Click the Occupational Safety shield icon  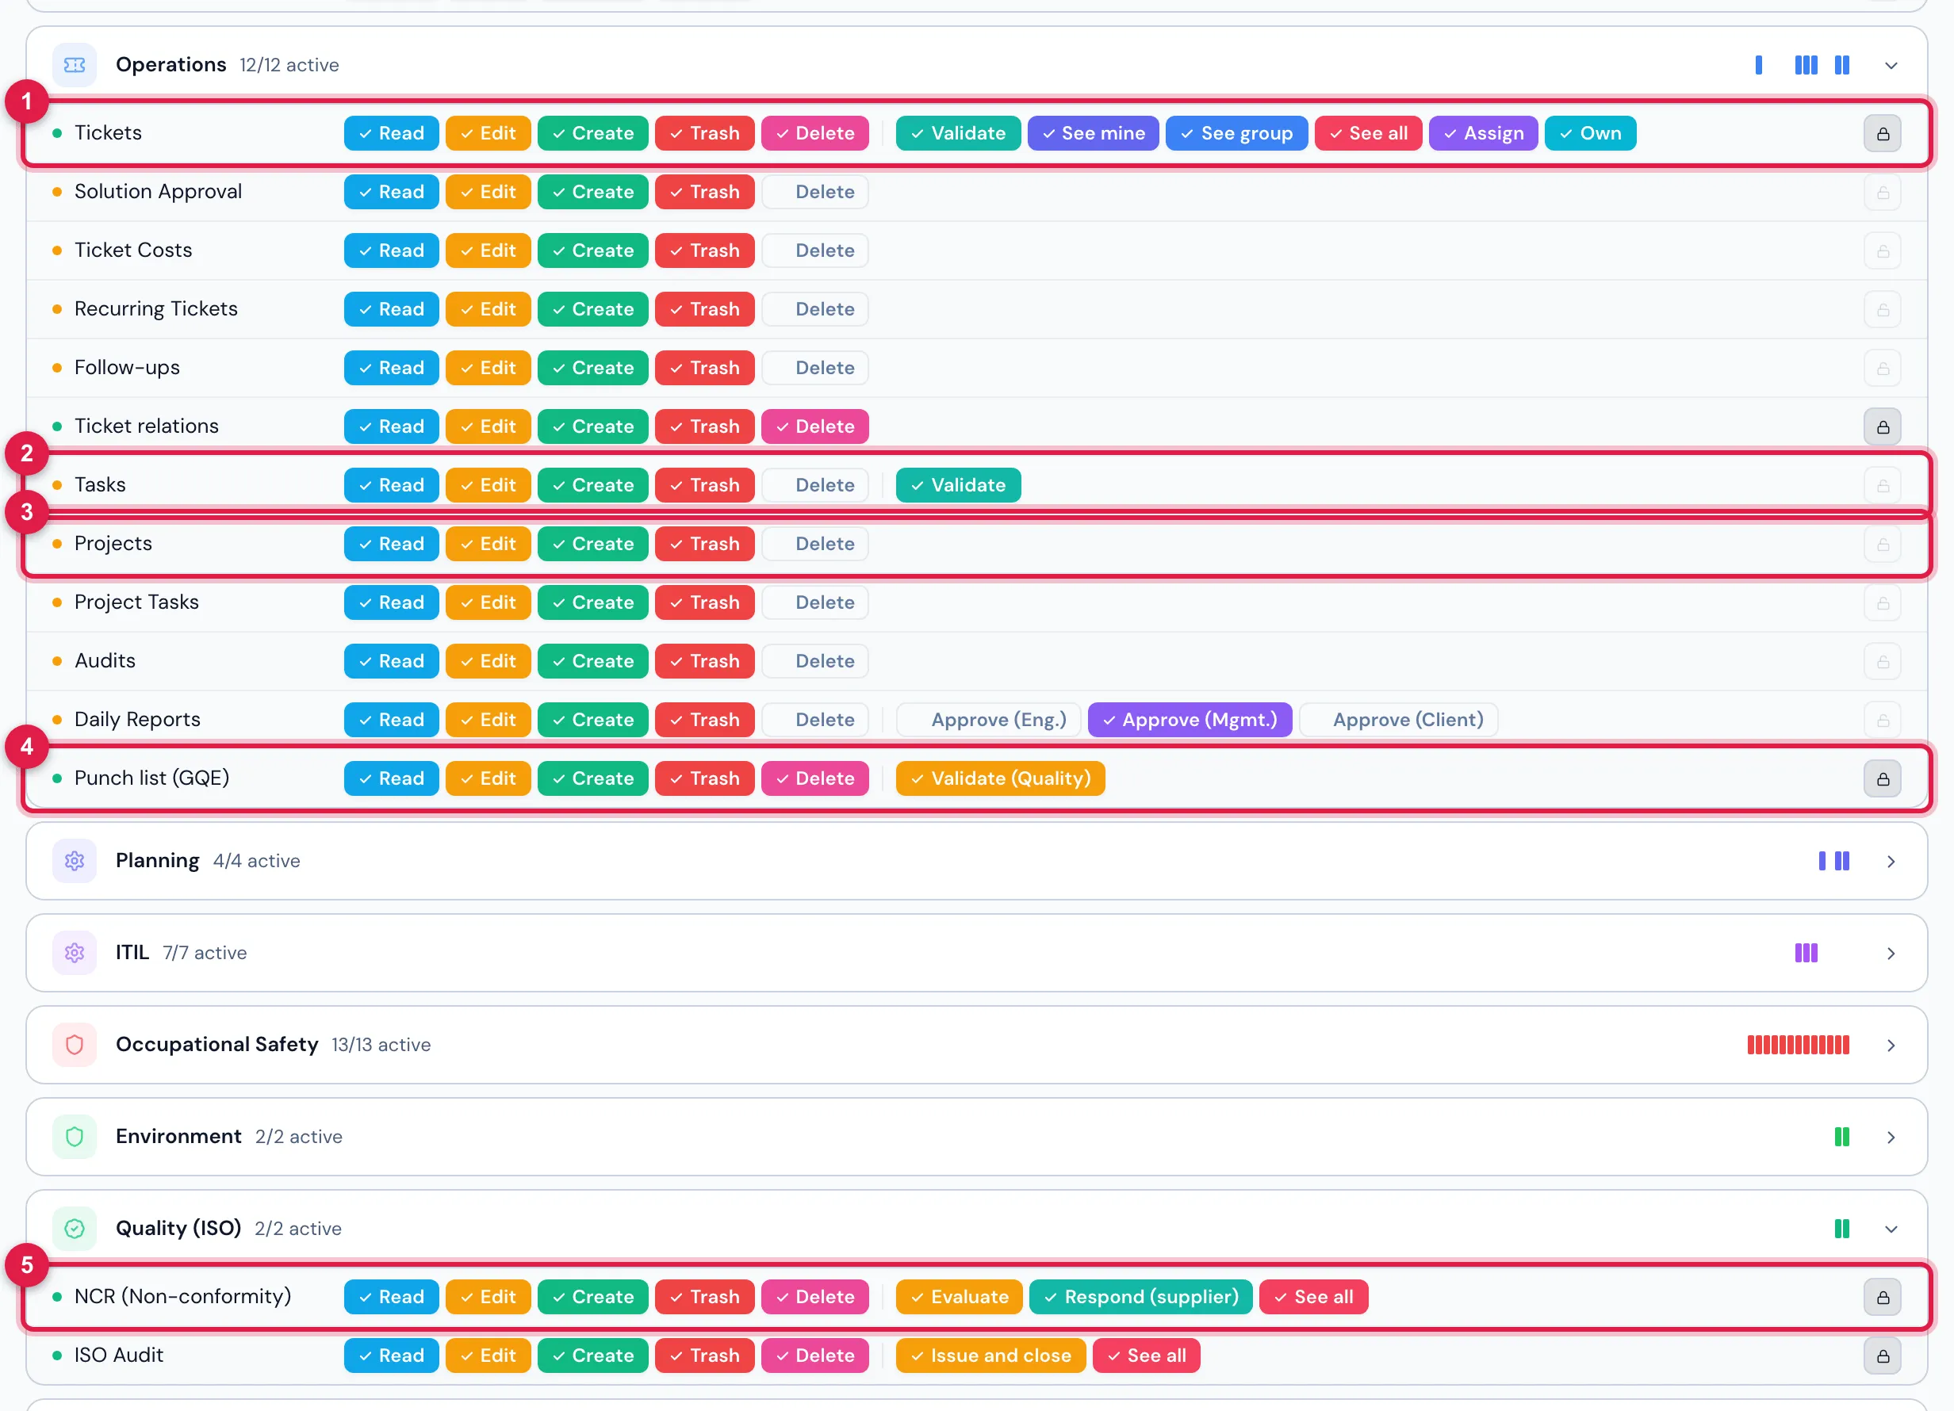(74, 1045)
